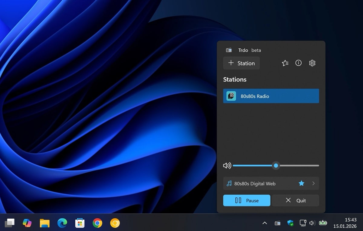Click the music note icon on now playing
Screen dimensions: 363x231
tap(229, 183)
